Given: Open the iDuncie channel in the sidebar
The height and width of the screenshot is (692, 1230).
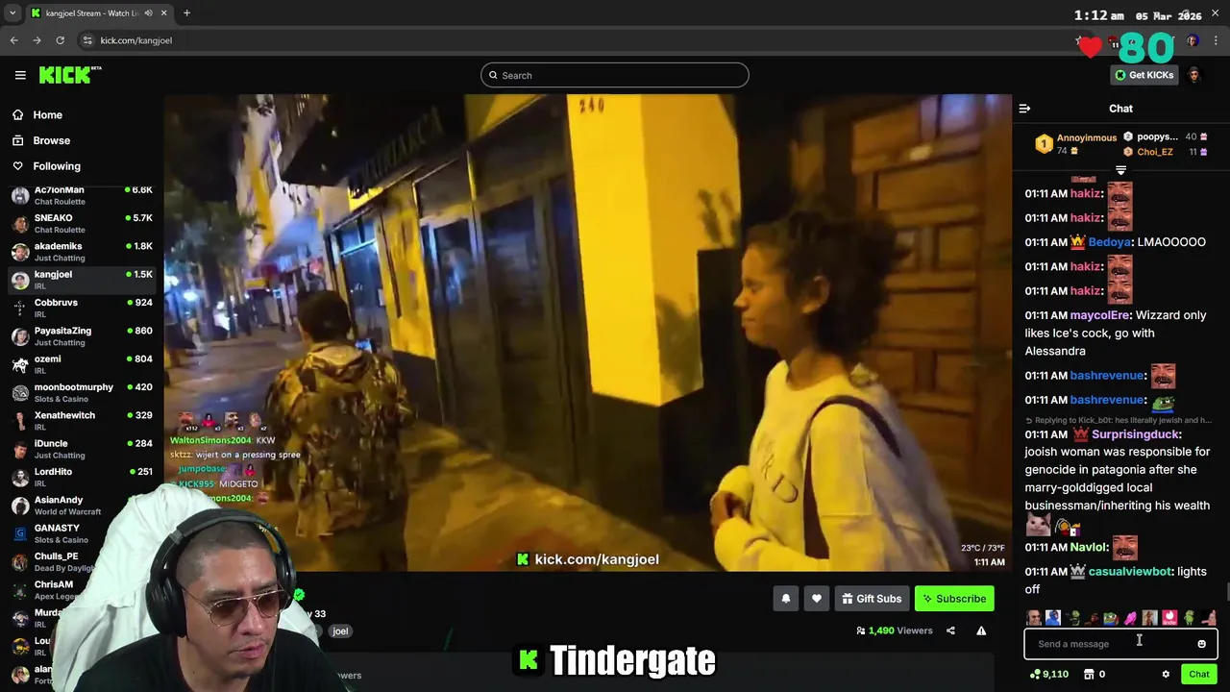Looking at the screenshot, I should point(81,449).
